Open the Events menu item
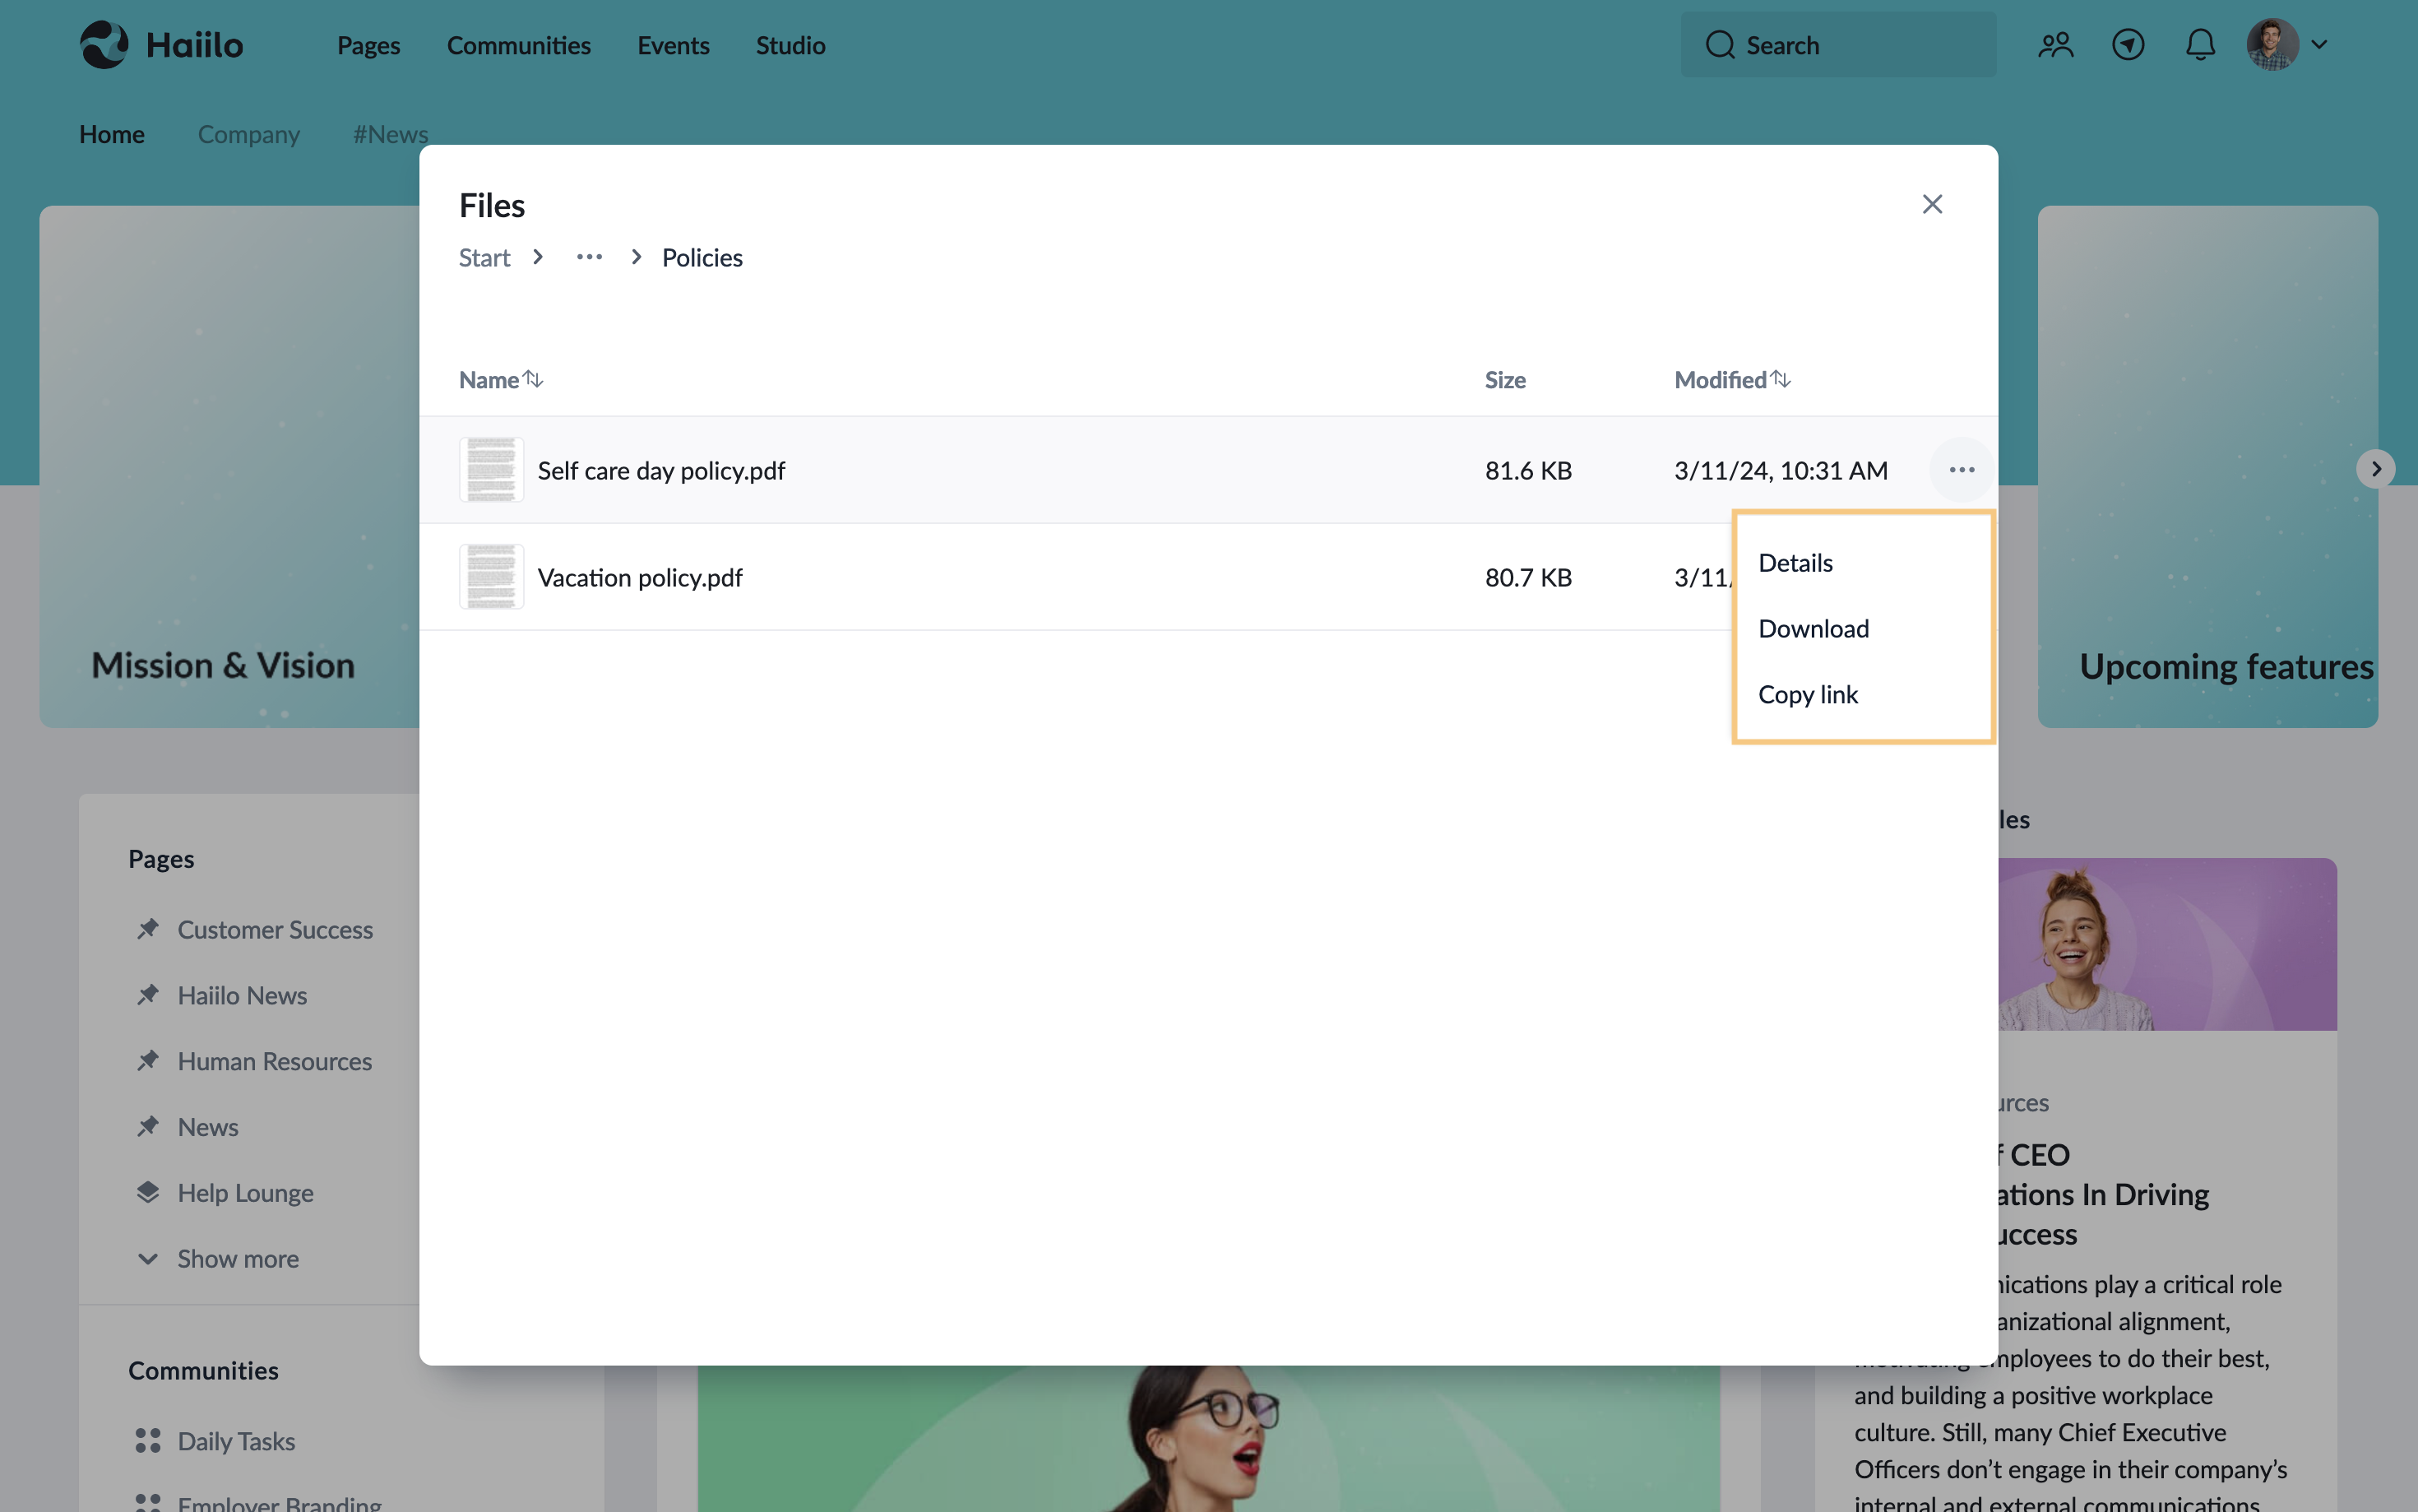 coord(674,45)
